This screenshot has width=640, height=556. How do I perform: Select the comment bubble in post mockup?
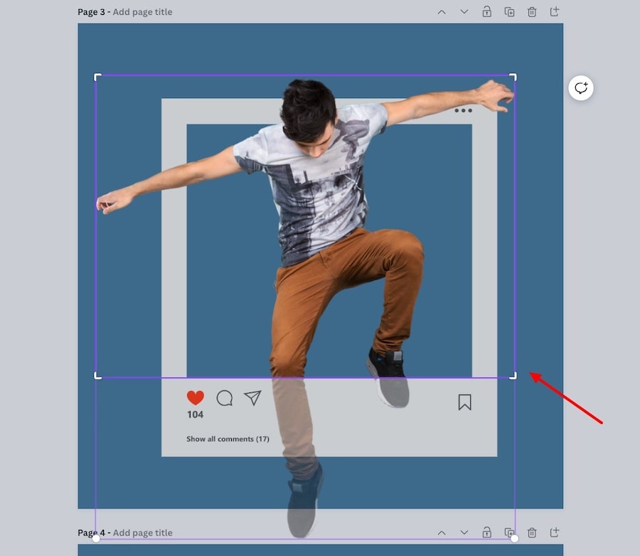225,398
